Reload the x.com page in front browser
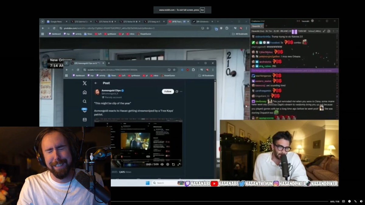 78,70
